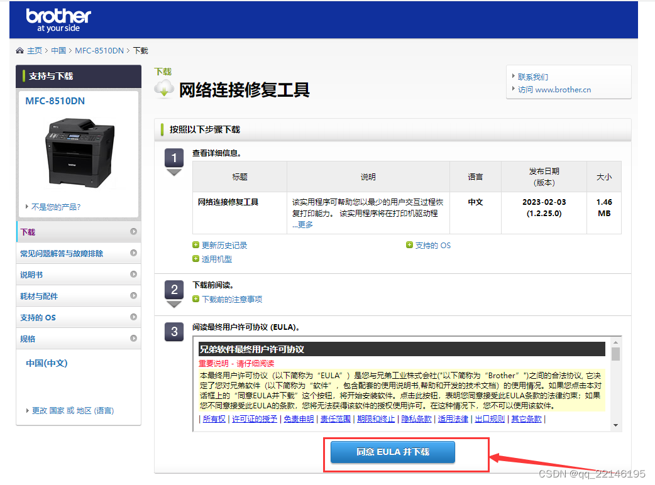Viewport: 655px width, 485px height.
Task: Open 免责申明 EULA link
Action: [x=299, y=419]
